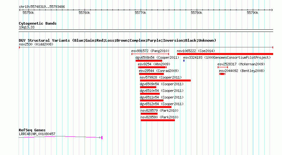Select the esv991572 (Pang2010) variant label
The width and height of the screenshot is (282, 155).
point(150,51)
